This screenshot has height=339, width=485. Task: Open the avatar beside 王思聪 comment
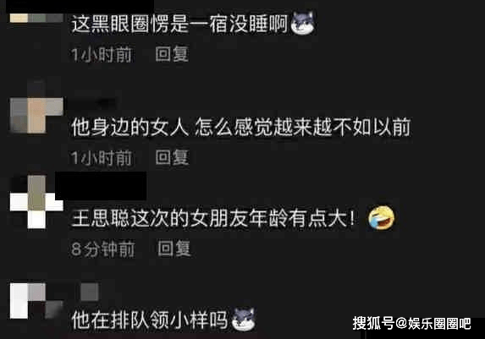point(36,202)
